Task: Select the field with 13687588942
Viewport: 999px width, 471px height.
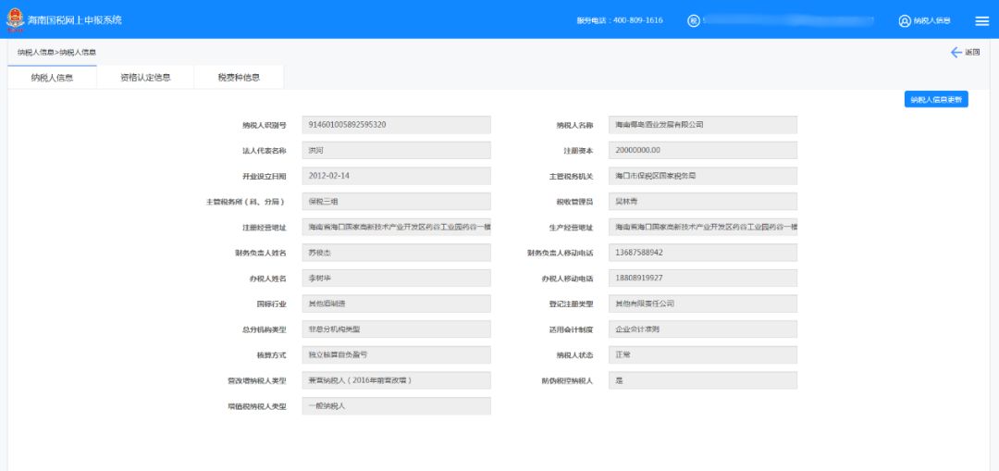Action: coord(703,253)
